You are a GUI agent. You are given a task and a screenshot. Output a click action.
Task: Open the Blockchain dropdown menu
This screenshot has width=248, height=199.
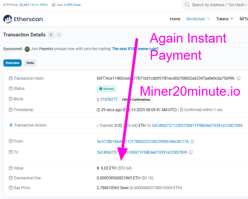click(x=198, y=19)
